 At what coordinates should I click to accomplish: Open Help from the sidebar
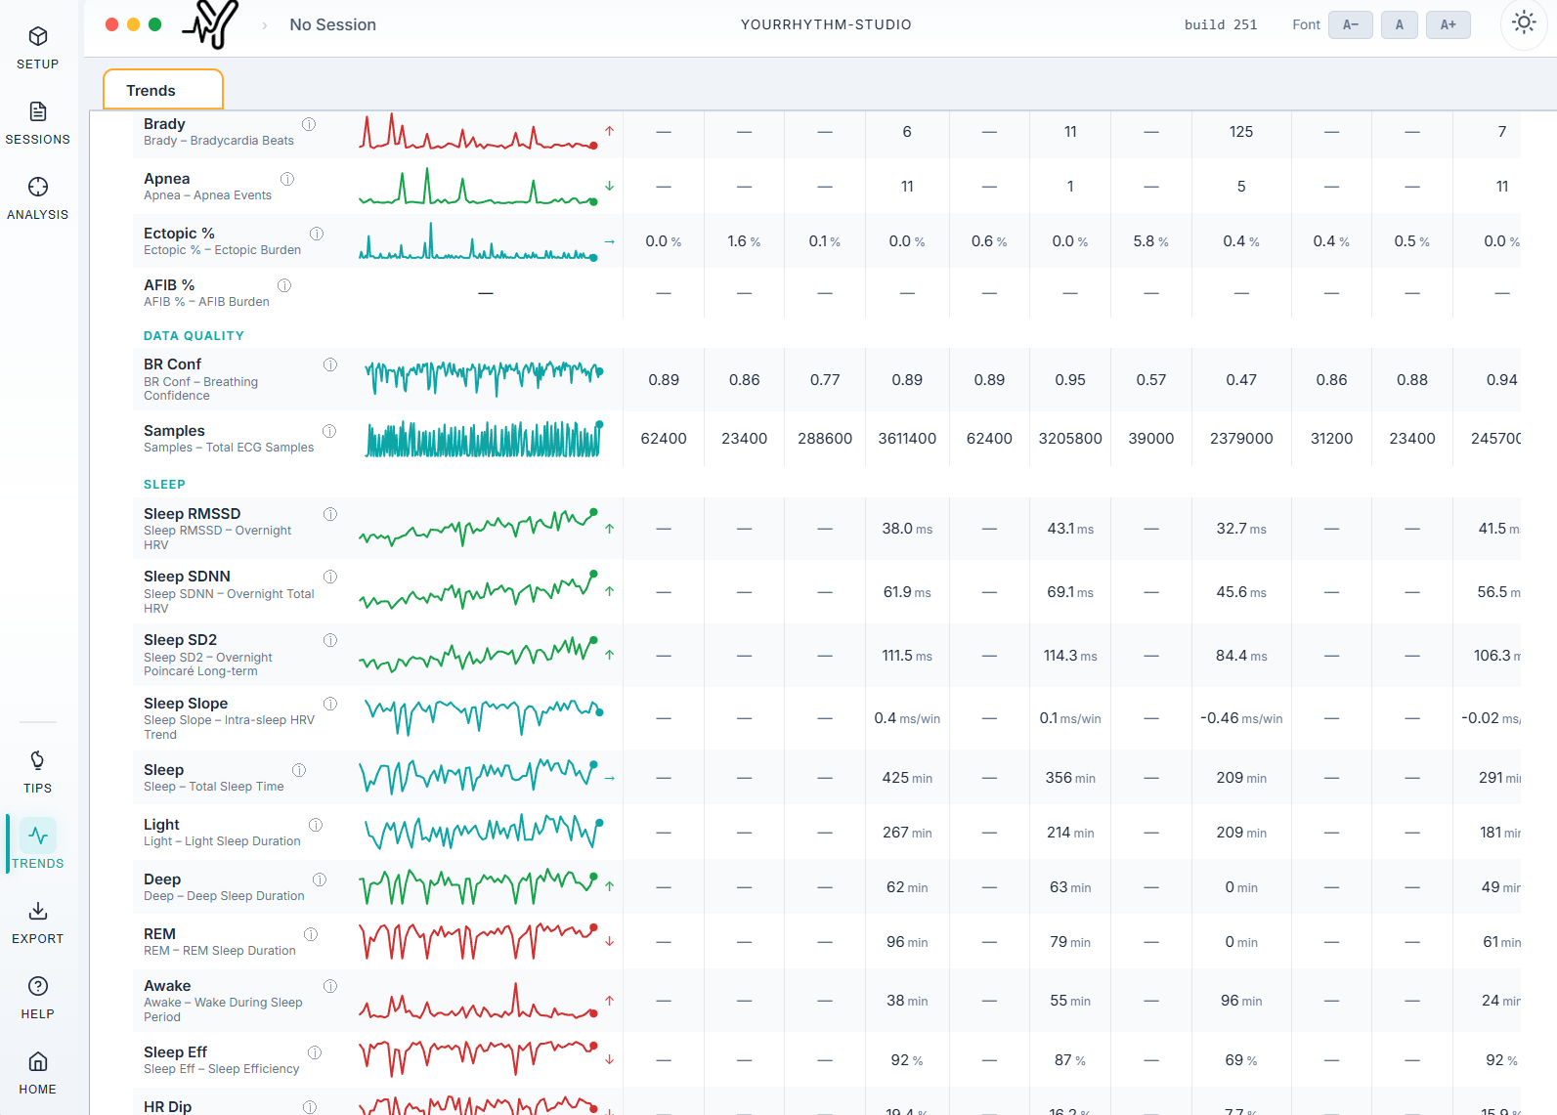tap(38, 998)
